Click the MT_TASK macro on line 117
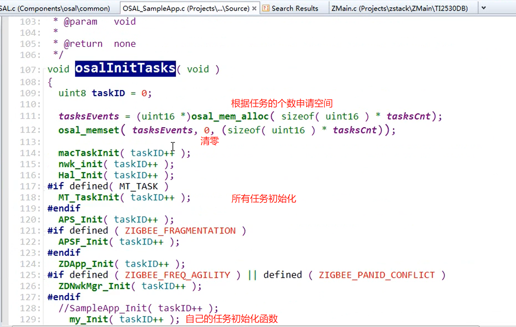The height and width of the screenshot is (327, 516). [x=139, y=186]
